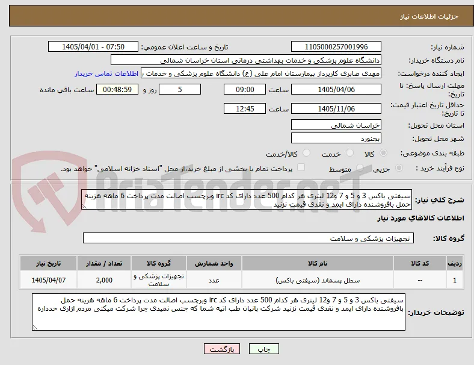
Task: Click the remaining time field 00:48:59
Action: point(117,90)
